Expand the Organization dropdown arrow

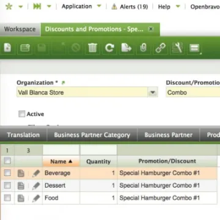(153, 92)
